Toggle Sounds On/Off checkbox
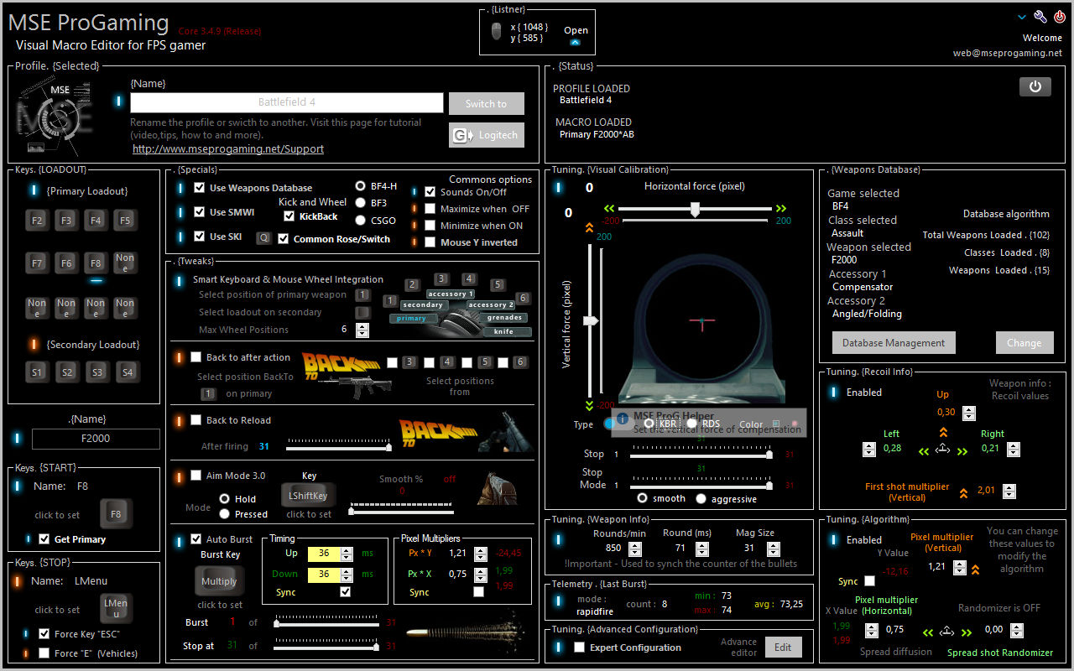1074x671 pixels. pyautogui.click(x=430, y=192)
